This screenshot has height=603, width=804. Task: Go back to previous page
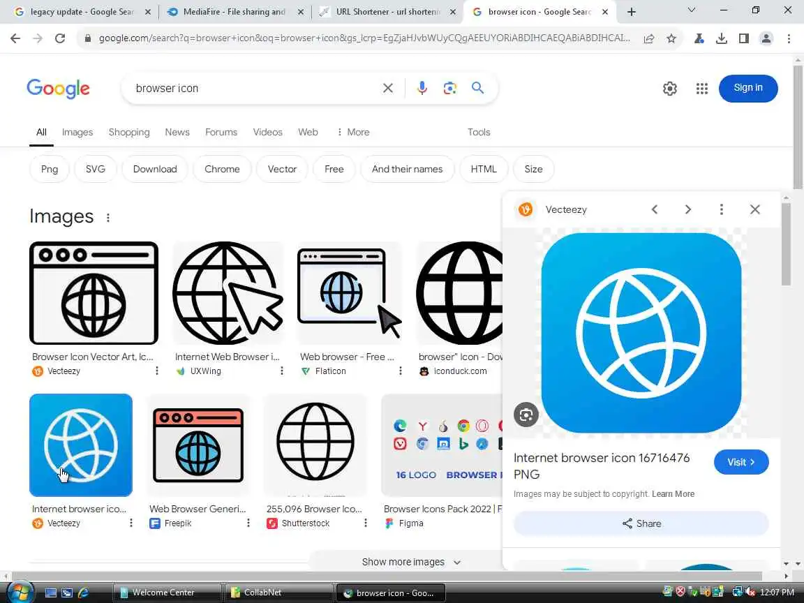coord(15,38)
